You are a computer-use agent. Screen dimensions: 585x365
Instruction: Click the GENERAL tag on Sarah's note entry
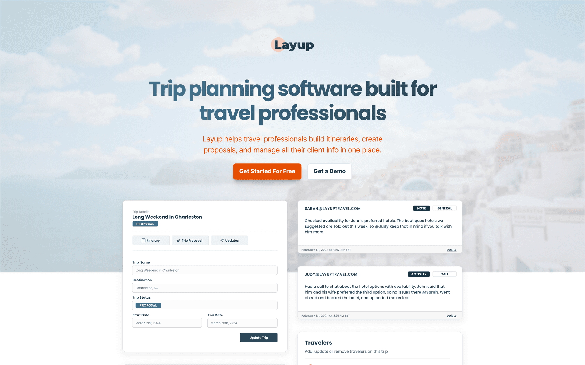point(444,208)
